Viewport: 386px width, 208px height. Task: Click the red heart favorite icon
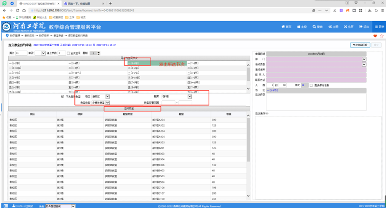(x=375, y=36)
